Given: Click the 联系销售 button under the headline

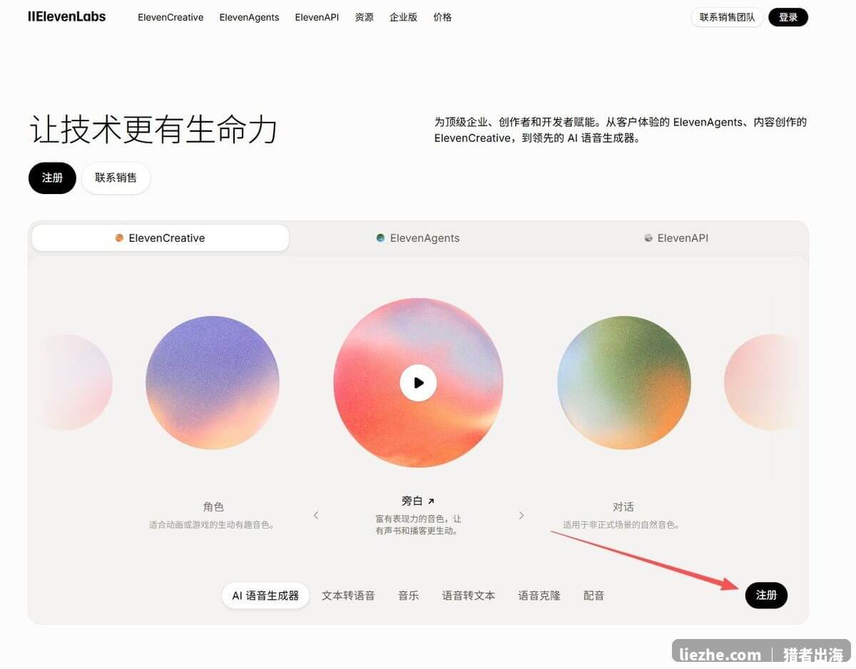Looking at the screenshot, I should [x=116, y=178].
